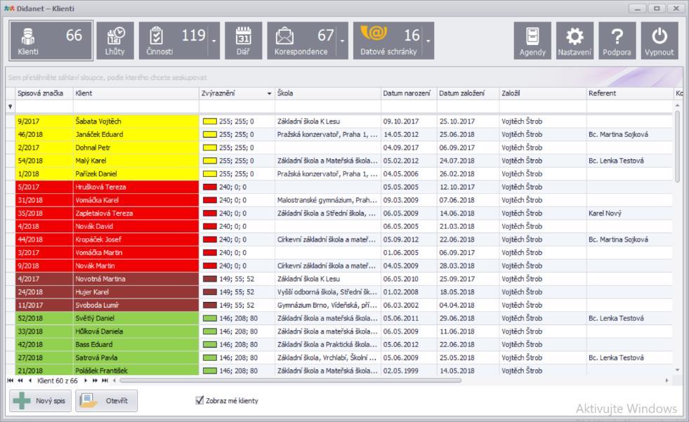Image resolution: width=689 pixels, height=422 pixels.
Task: Open the Diář calendar
Action: click(244, 41)
